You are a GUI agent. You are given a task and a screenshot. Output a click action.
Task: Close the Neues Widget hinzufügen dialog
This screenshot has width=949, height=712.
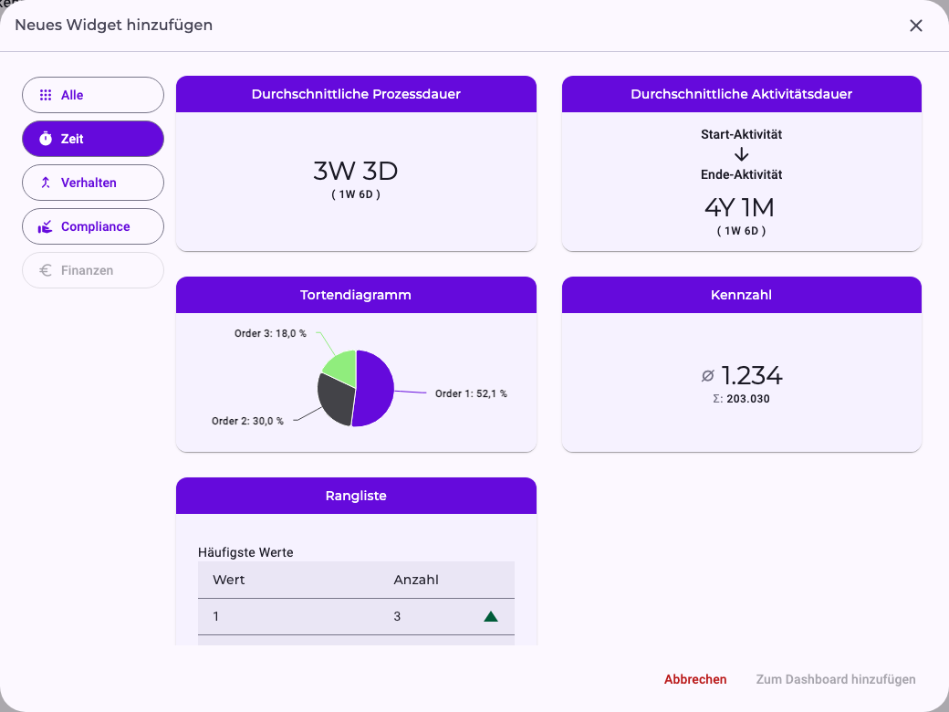click(x=916, y=26)
